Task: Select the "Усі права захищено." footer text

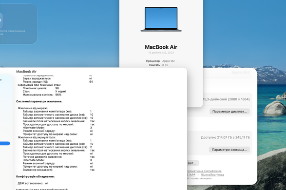Action: (x=200, y=178)
